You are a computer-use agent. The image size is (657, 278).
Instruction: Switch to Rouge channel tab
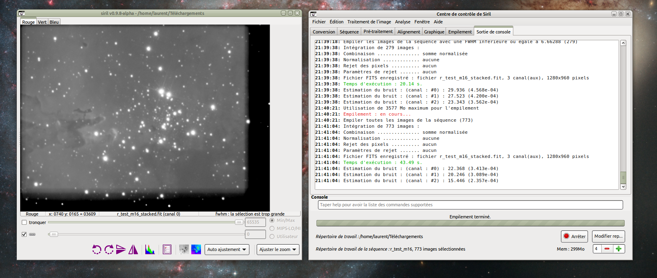pos(28,22)
